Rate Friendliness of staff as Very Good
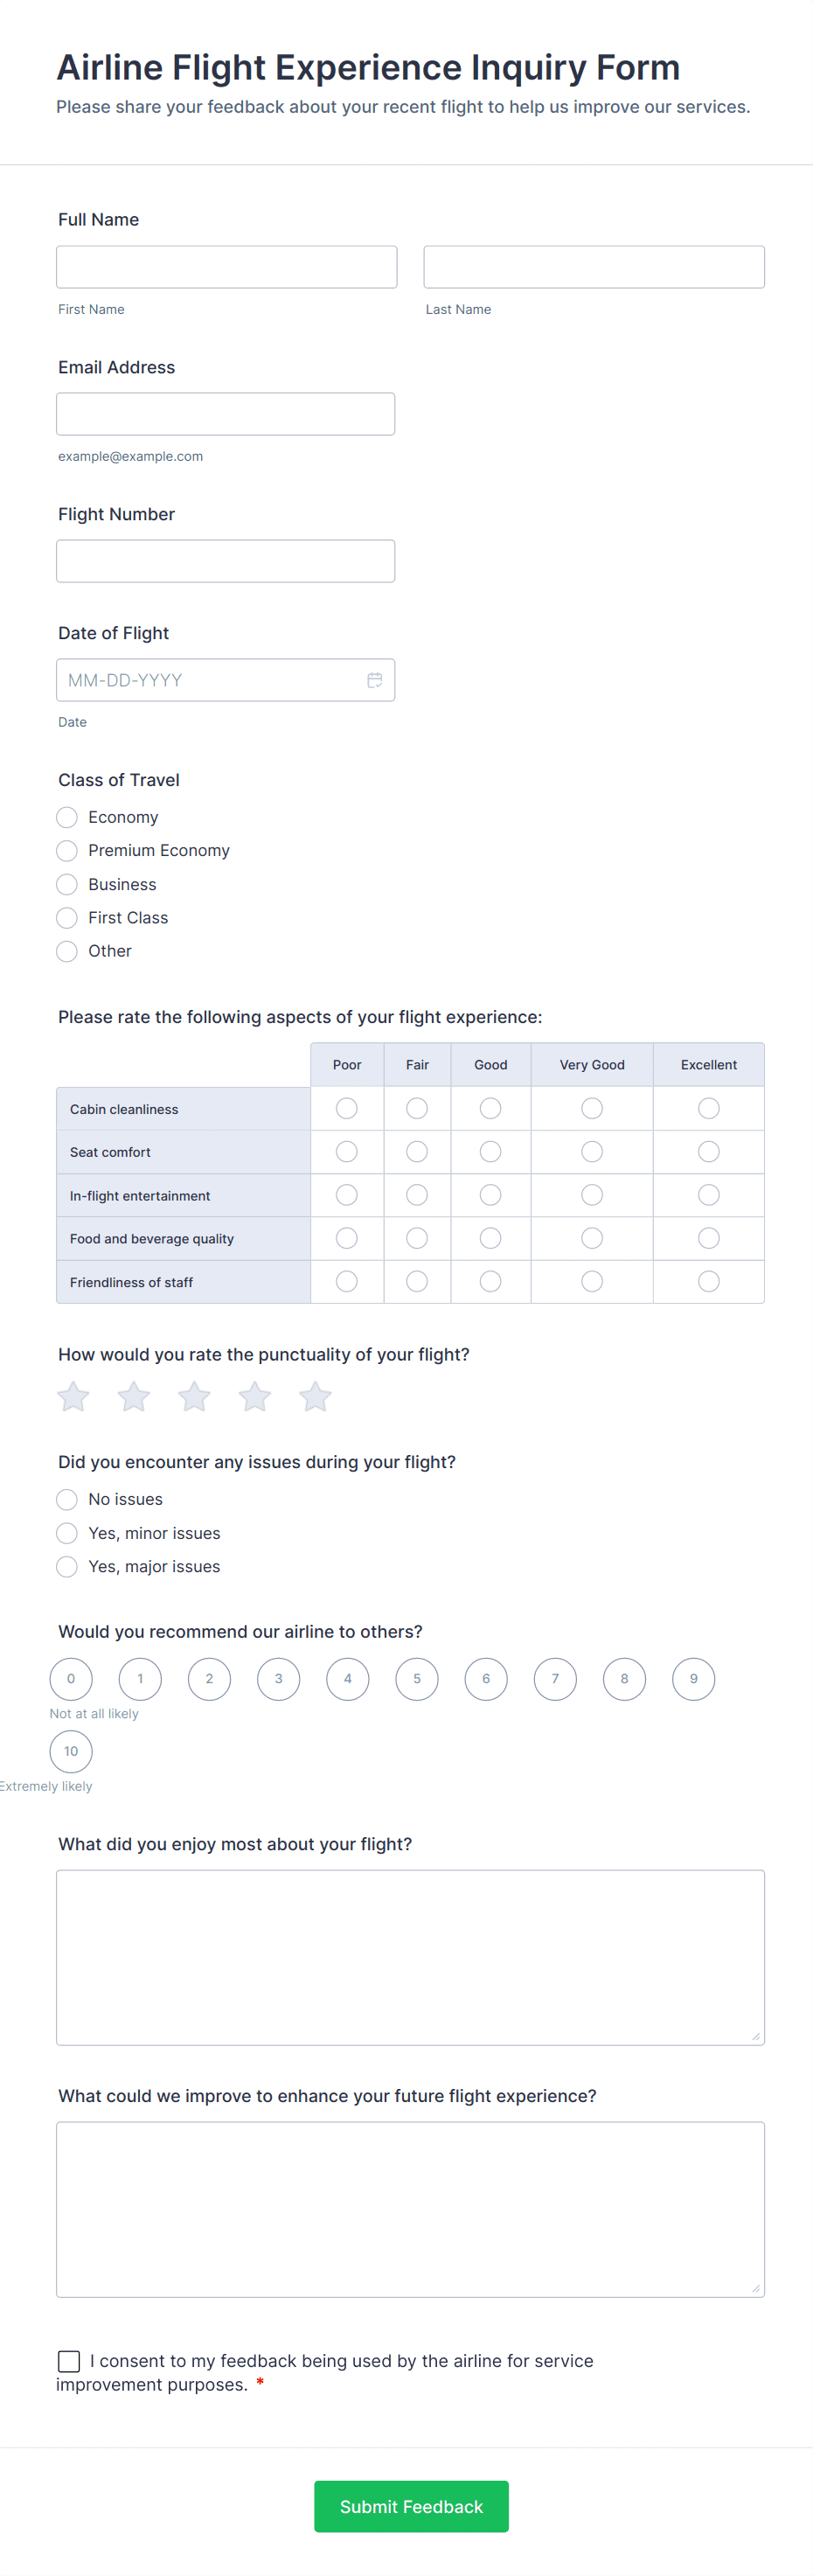This screenshot has width=813, height=2576. (x=591, y=1281)
